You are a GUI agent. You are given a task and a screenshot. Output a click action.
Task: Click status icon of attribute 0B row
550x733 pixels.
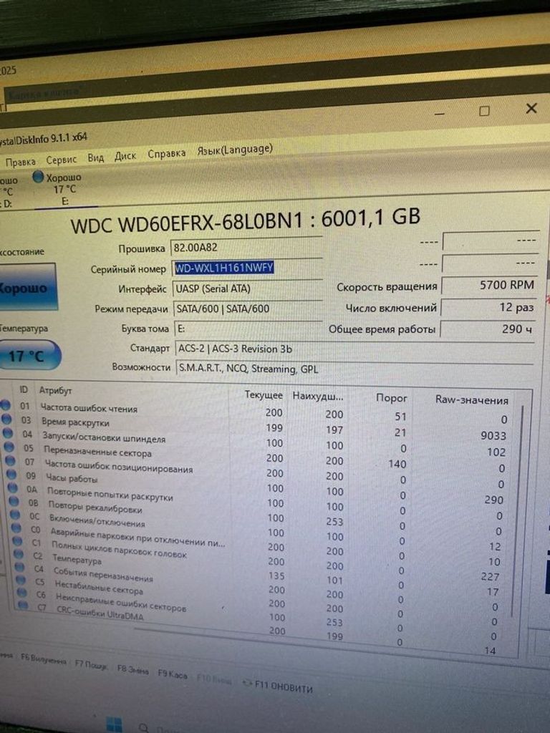[x=14, y=502]
